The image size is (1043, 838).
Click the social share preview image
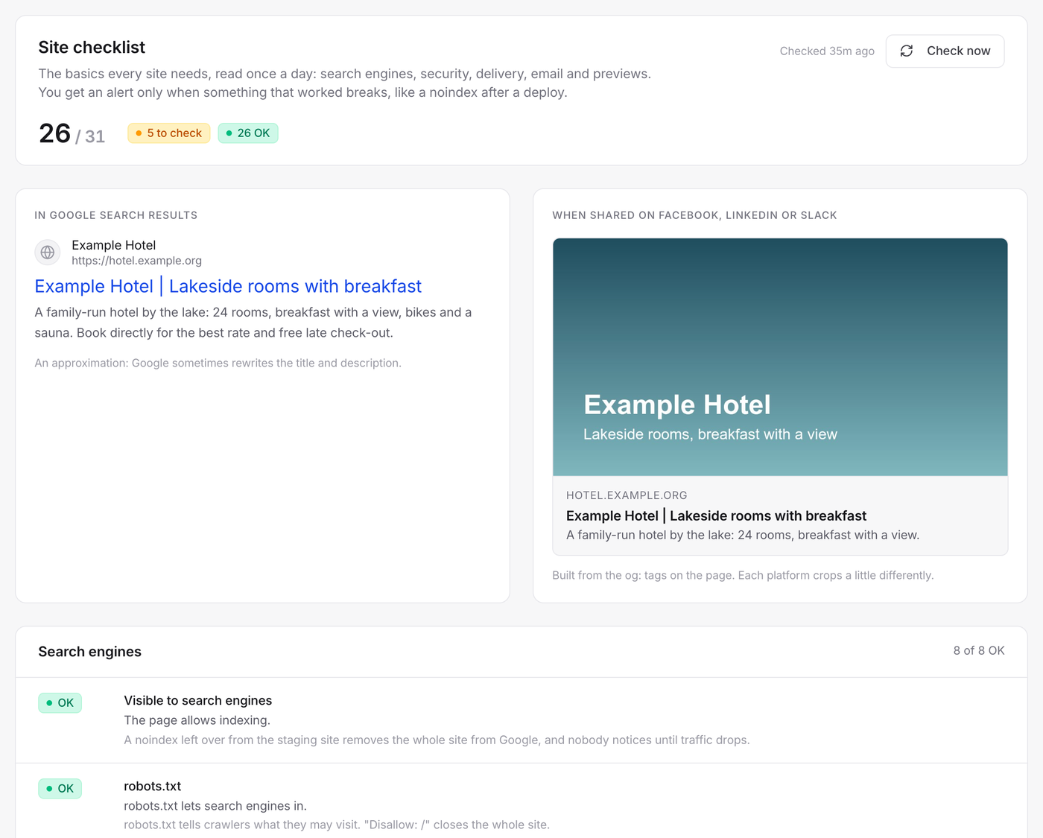pos(780,357)
